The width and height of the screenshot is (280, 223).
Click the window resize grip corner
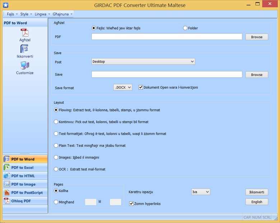[x=276, y=218]
